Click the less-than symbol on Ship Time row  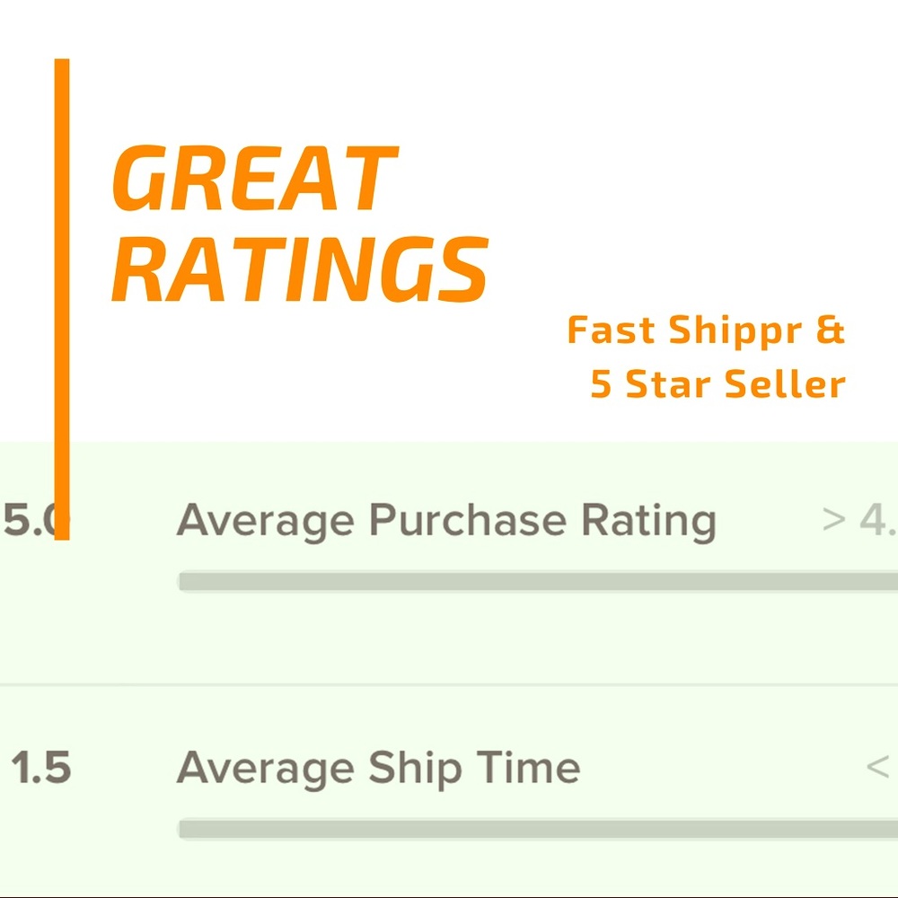pos(877,768)
